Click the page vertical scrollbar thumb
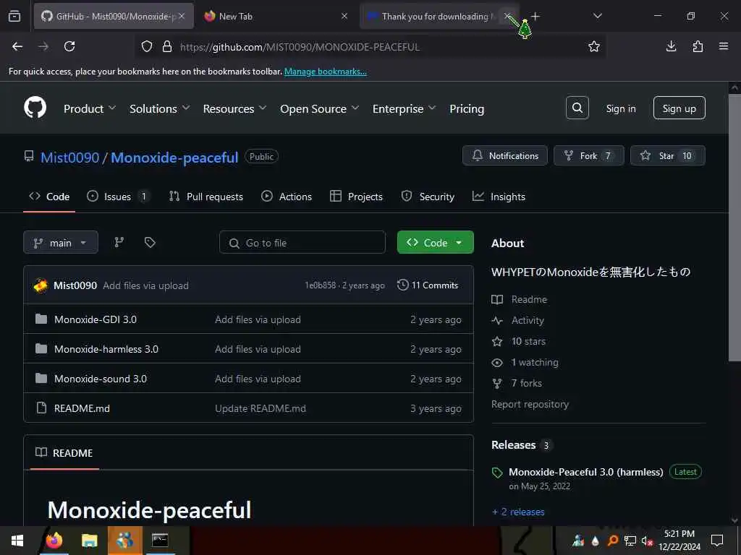Screen dimensions: 741x555 (x=734, y=228)
